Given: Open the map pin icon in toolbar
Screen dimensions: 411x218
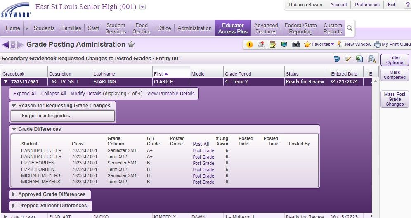Looking at the screenshot, I should click(x=261, y=45).
